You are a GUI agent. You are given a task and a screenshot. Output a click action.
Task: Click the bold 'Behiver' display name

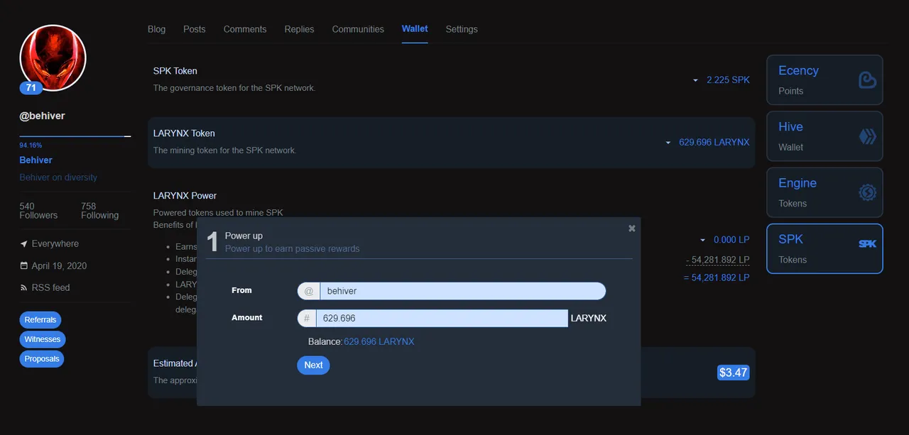36,160
